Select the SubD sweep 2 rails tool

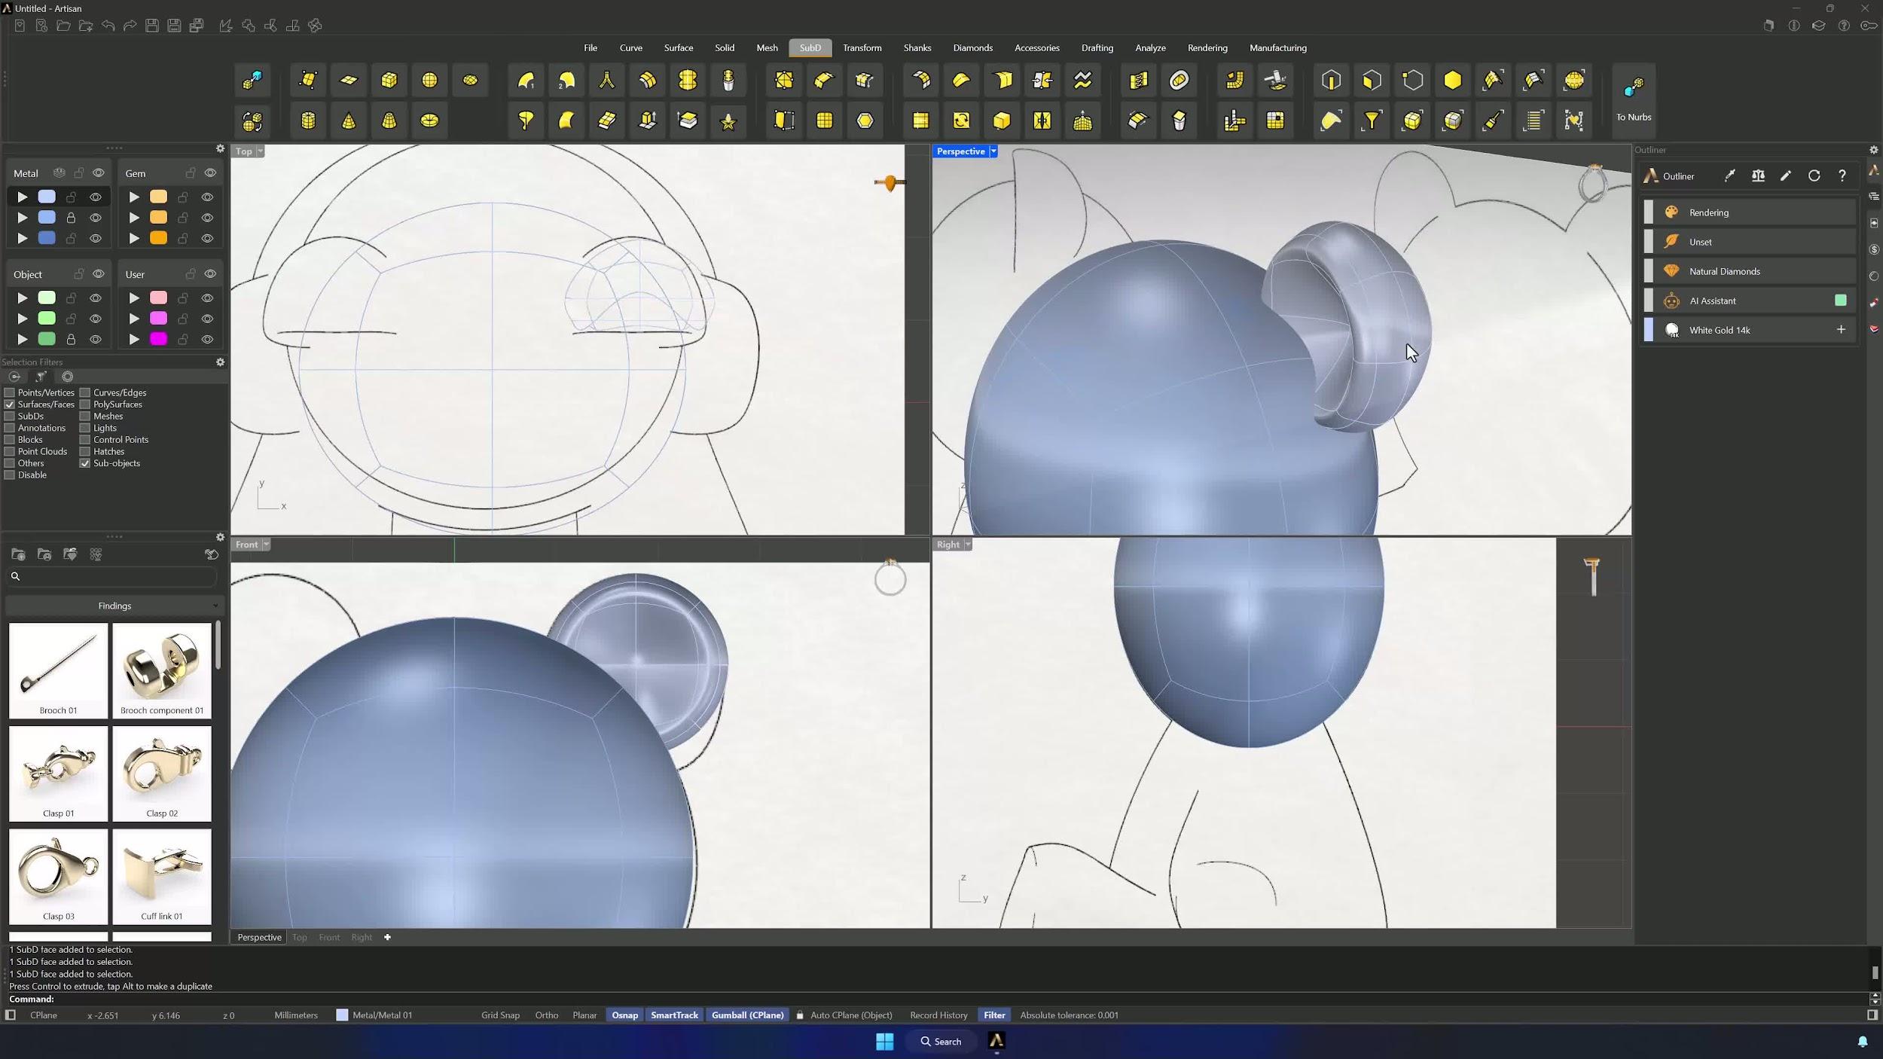(566, 80)
